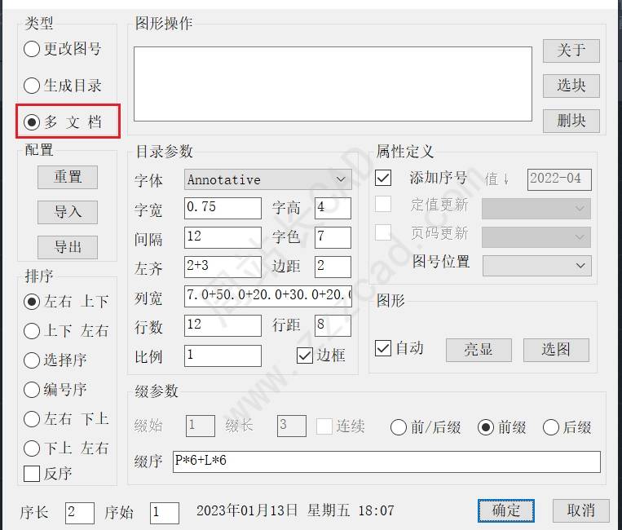Click the 列宽 text field
Image resolution: width=622 pixels, height=530 pixels.
pyautogui.click(x=267, y=296)
